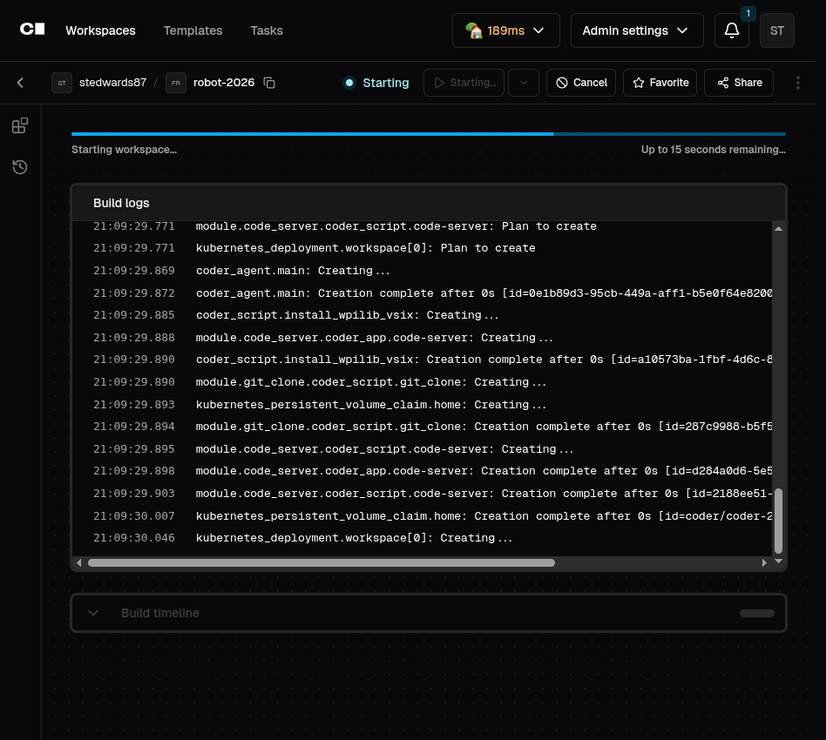Share the workspace
The height and width of the screenshot is (740, 826).
pos(739,83)
